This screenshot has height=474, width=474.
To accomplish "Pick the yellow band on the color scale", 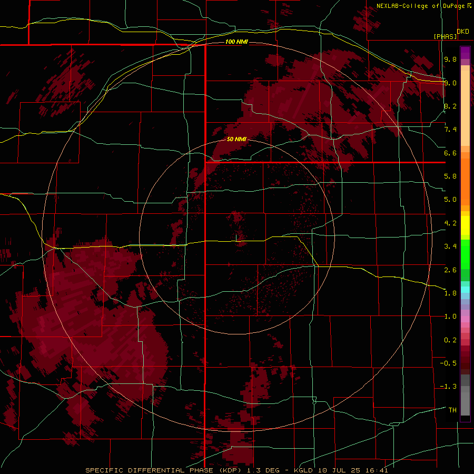I will pyautogui.click(x=465, y=225).
